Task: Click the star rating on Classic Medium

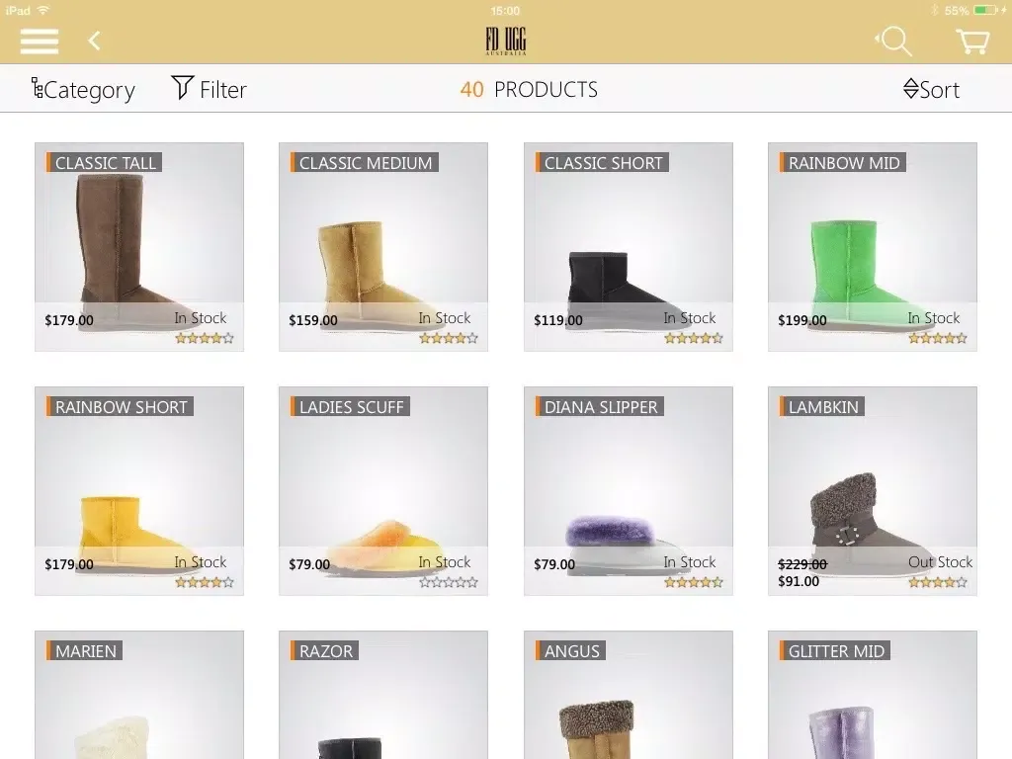Action: click(449, 338)
